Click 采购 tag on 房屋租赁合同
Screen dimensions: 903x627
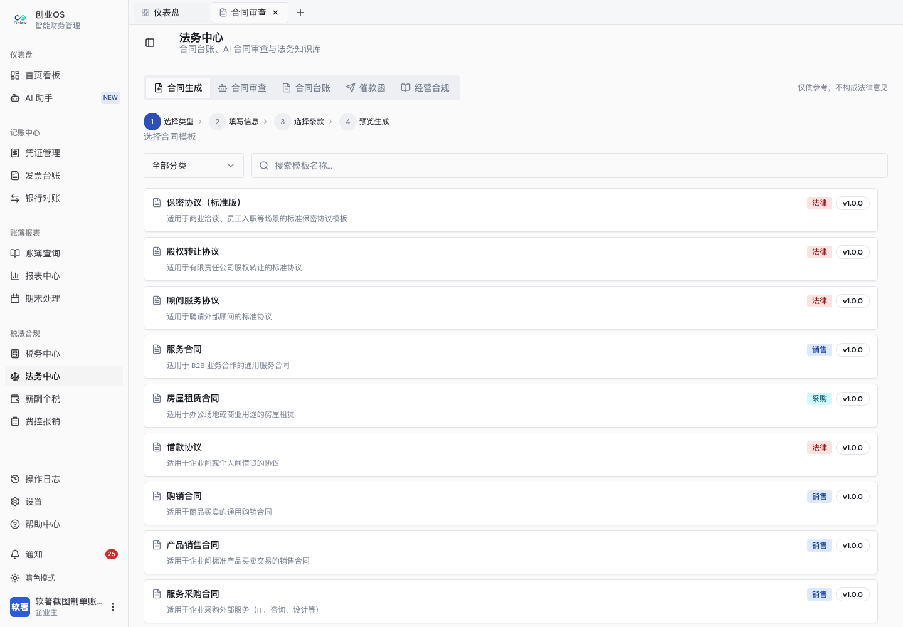click(x=820, y=399)
